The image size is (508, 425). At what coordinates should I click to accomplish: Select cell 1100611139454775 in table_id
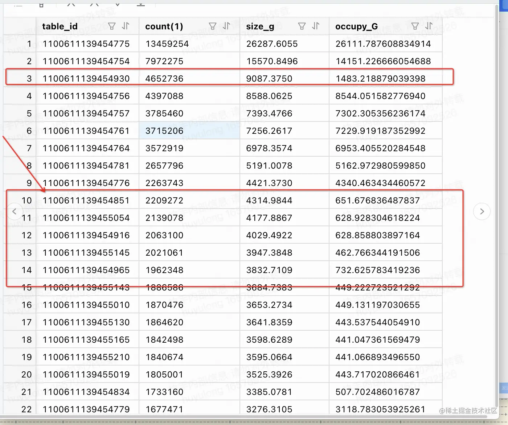87,44
